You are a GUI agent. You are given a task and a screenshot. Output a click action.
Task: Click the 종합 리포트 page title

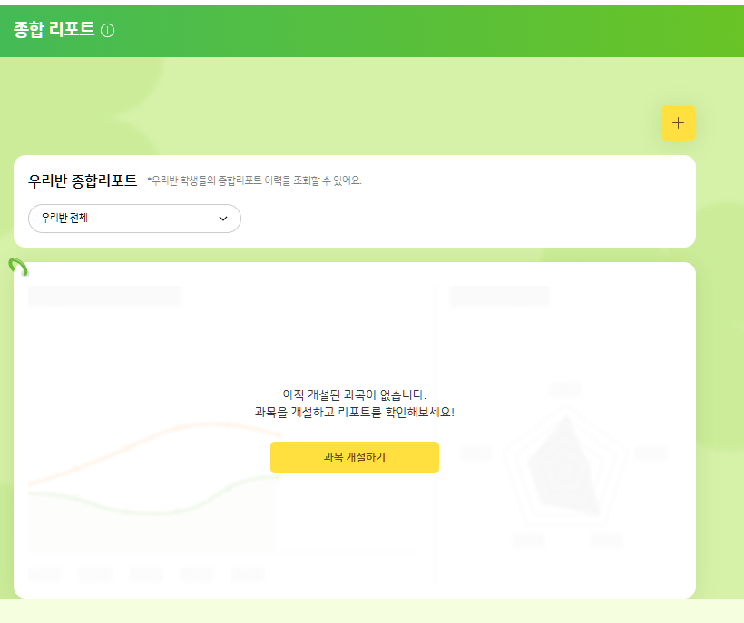point(54,29)
